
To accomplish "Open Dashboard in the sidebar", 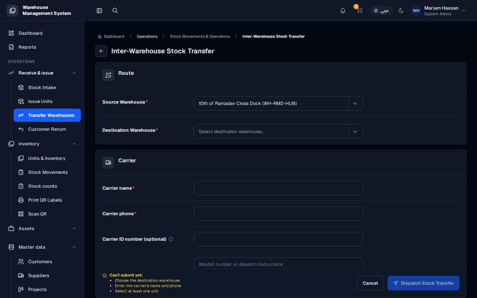I will click(42, 33).
